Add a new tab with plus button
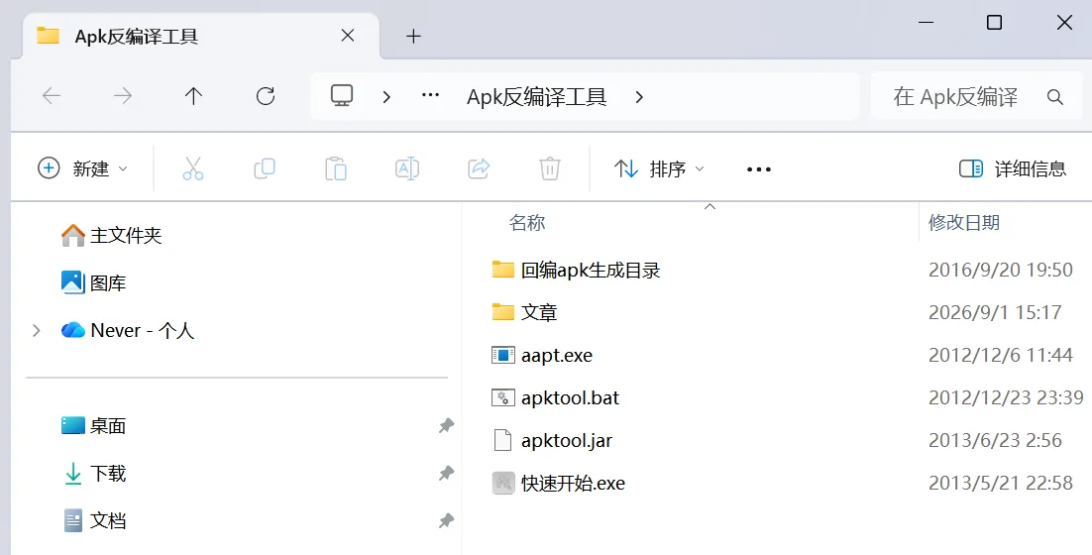This screenshot has height=555, width=1092. [413, 37]
